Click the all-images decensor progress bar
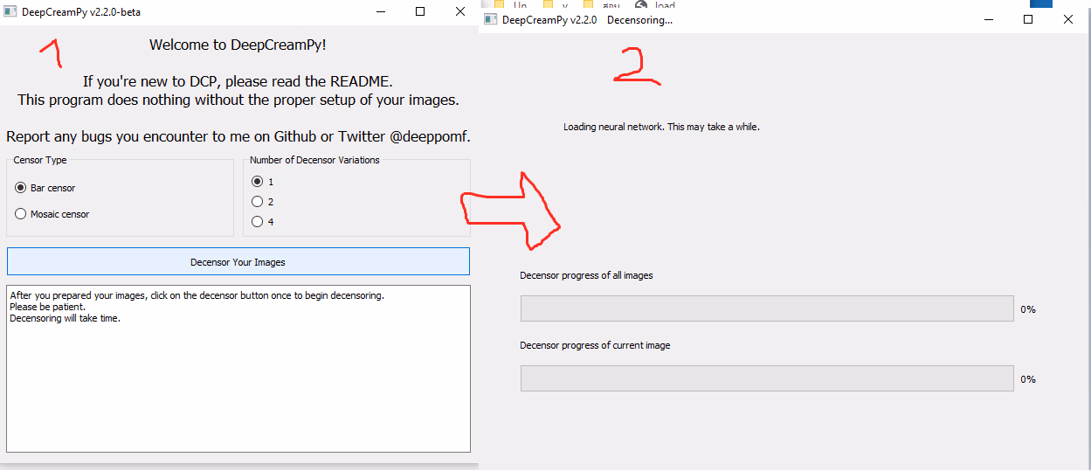The height and width of the screenshot is (471, 1091). pos(767,308)
